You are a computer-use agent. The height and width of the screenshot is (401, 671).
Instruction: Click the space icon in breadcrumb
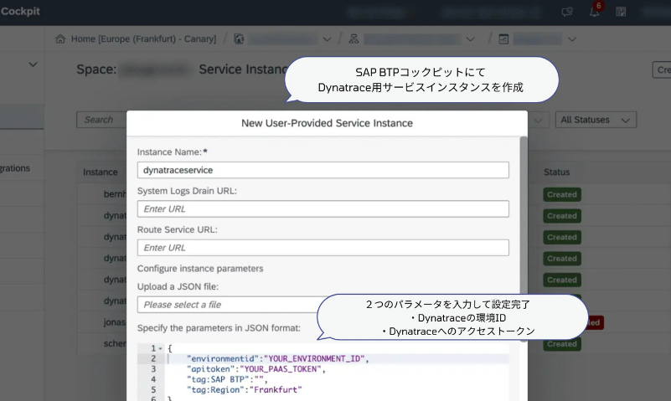click(503, 39)
